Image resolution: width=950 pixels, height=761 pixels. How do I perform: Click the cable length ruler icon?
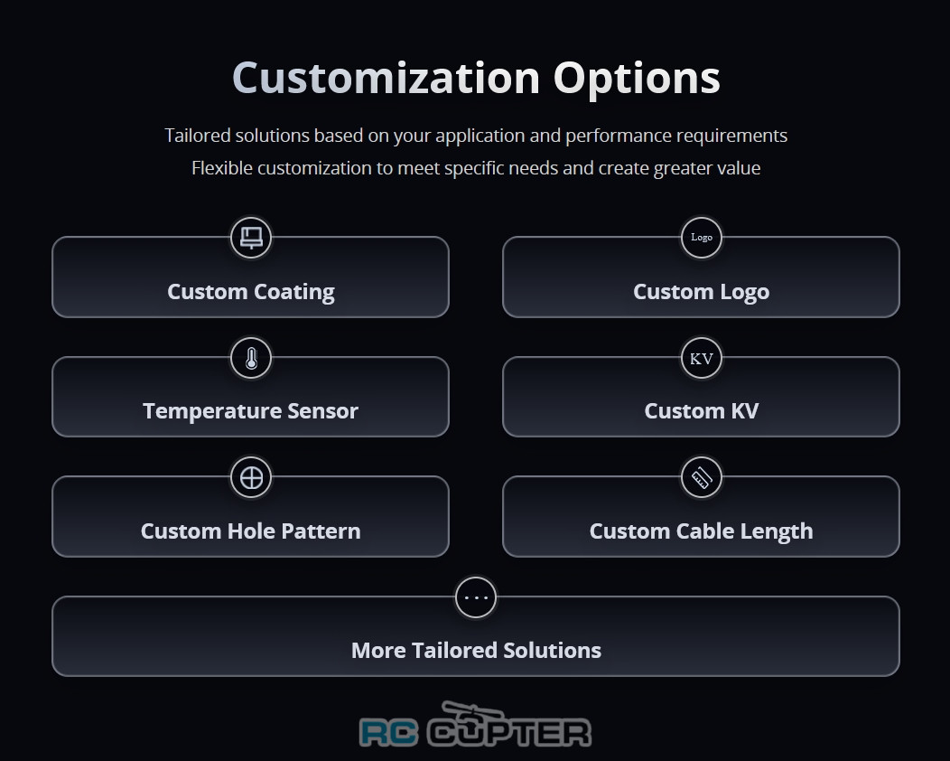click(x=702, y=478)
